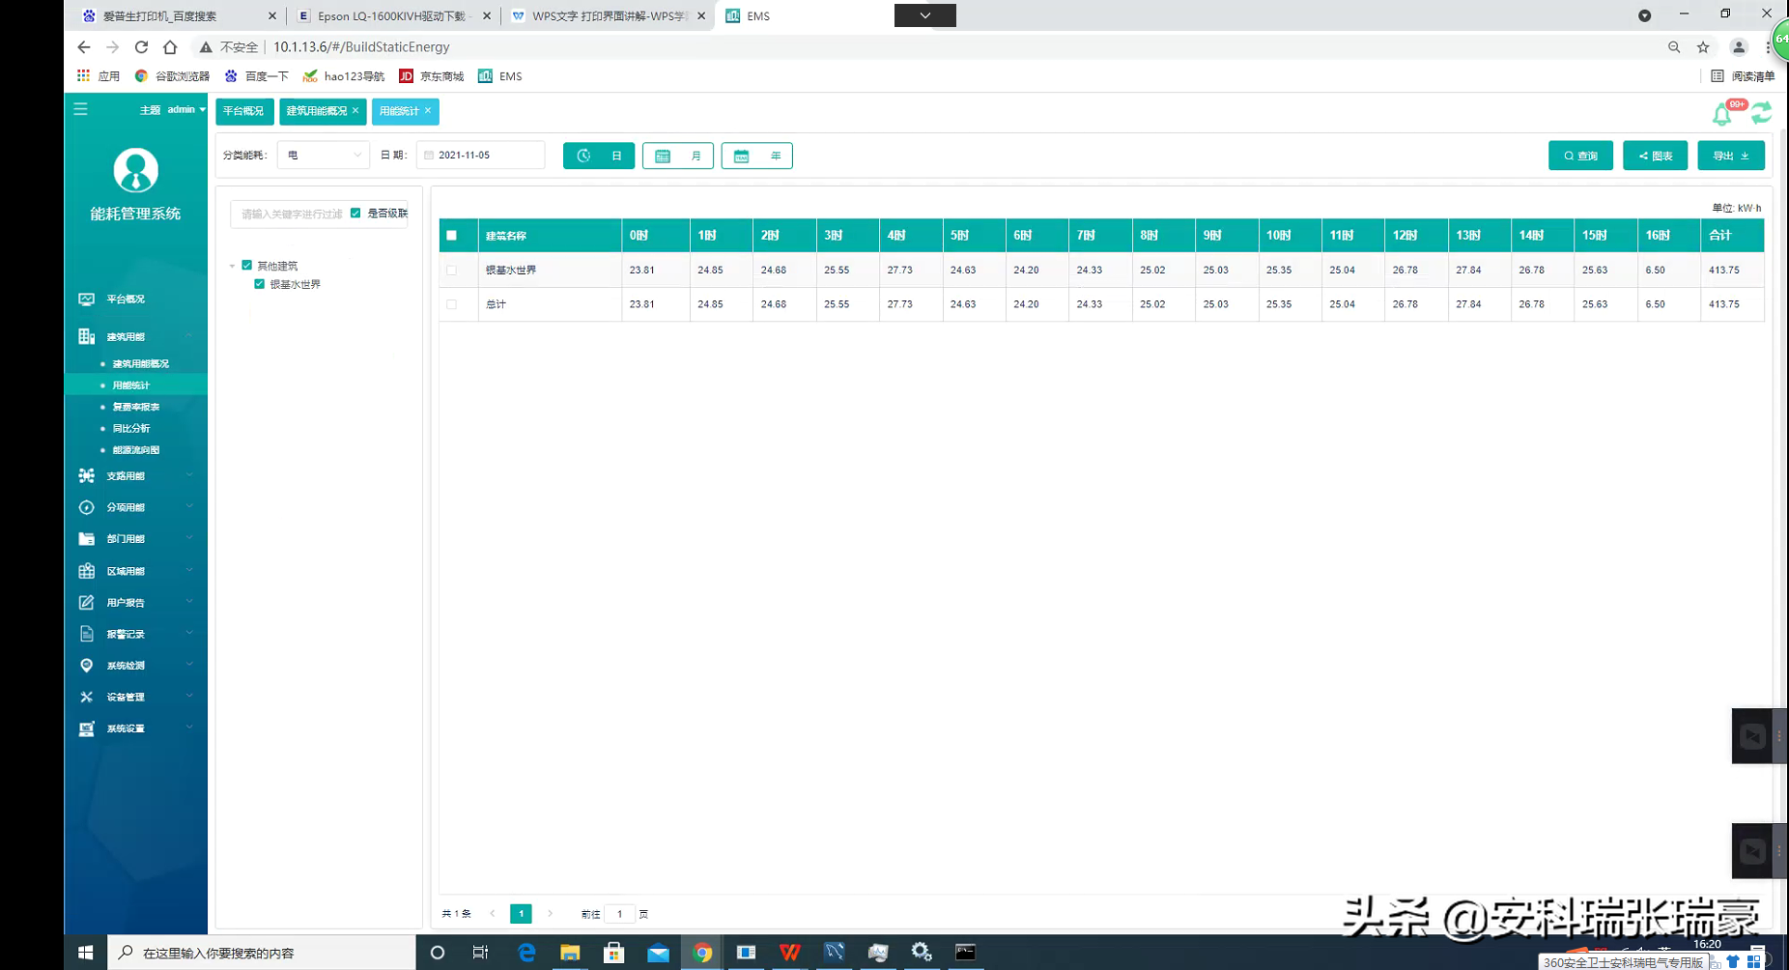Click the date field showing 2021-11-05

[x=480, y=156]
